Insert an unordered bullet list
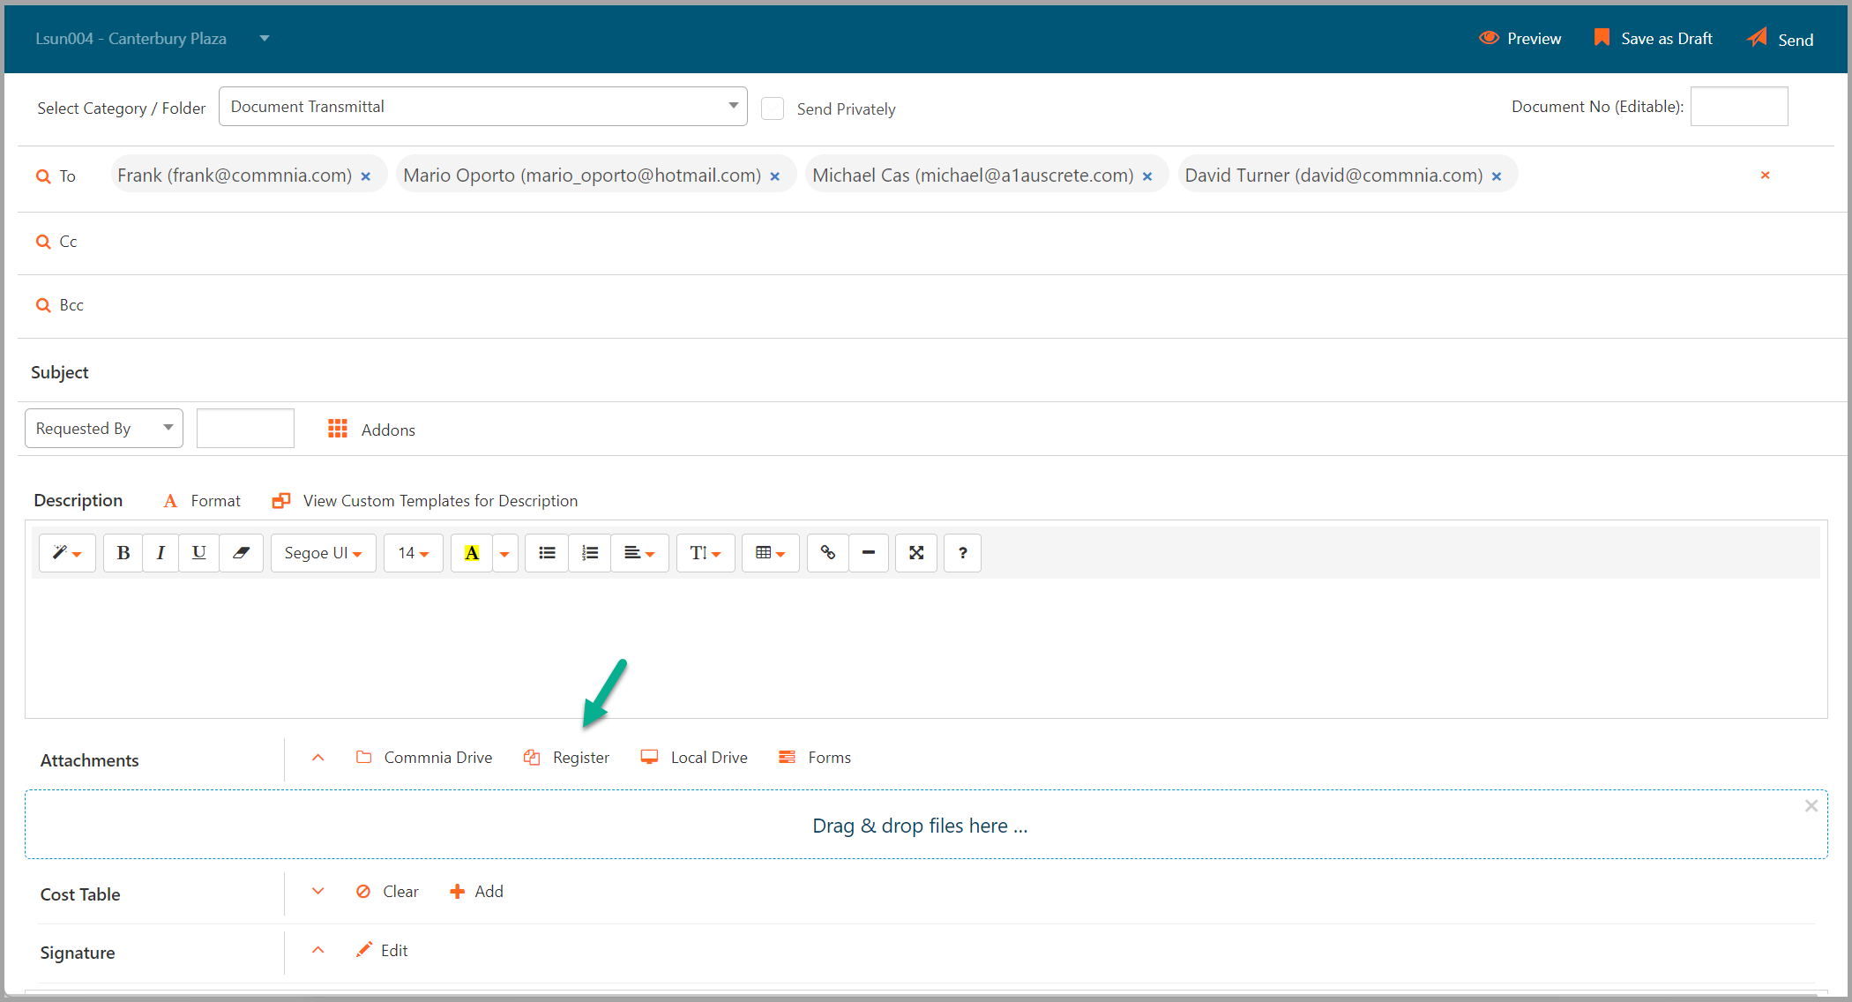 pyautogui.click(x=547, y=553)
